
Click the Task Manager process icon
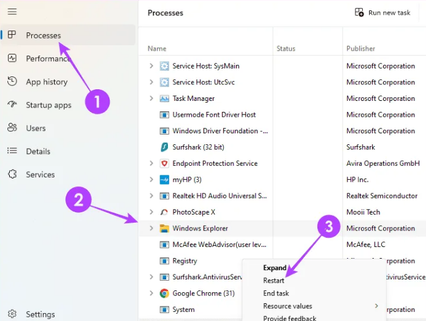[x=164, y=98]
